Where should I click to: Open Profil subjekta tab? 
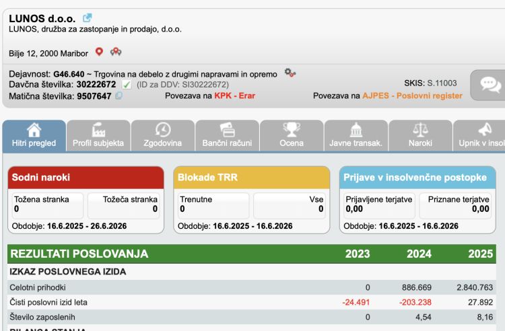coord(98,135)
